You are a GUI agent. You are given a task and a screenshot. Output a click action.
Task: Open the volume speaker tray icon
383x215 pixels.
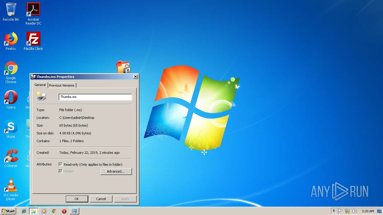click(355, 211)
